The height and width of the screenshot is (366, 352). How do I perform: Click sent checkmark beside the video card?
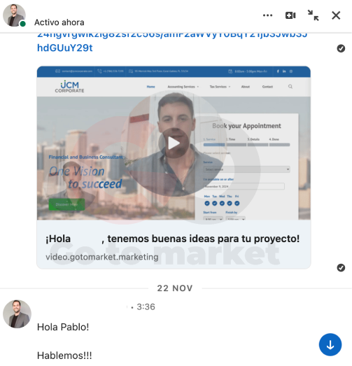341,268
